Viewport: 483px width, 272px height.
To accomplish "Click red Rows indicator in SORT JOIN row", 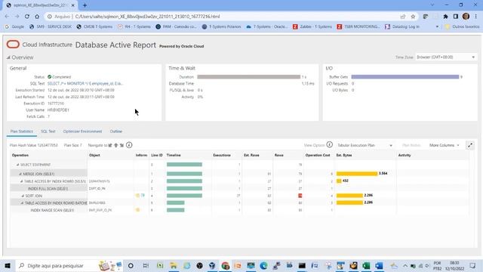I will [x=300, y=196].
